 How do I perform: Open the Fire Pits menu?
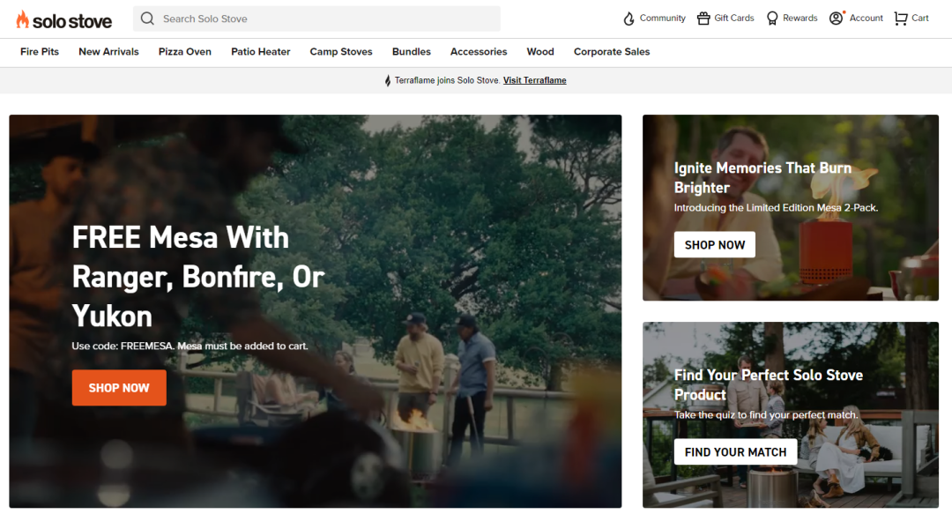[40, 52]
